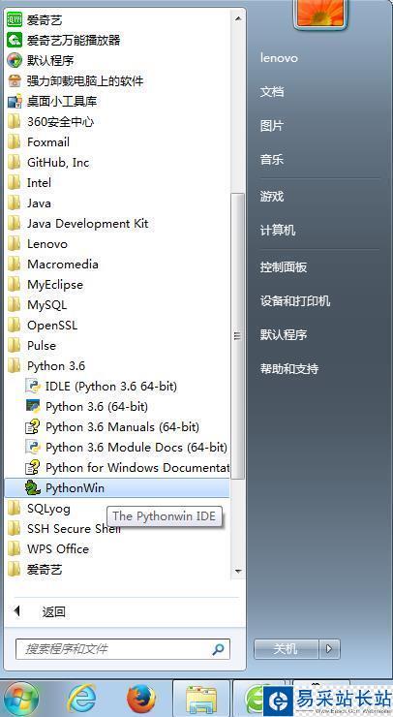Open the first 爱奇艺 app at list top
This screenshot has width=393, height=717.
point(35,19)
